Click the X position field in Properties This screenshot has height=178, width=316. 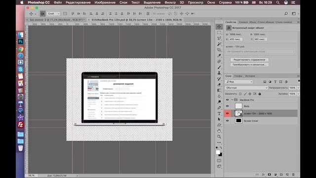(236, 40)
